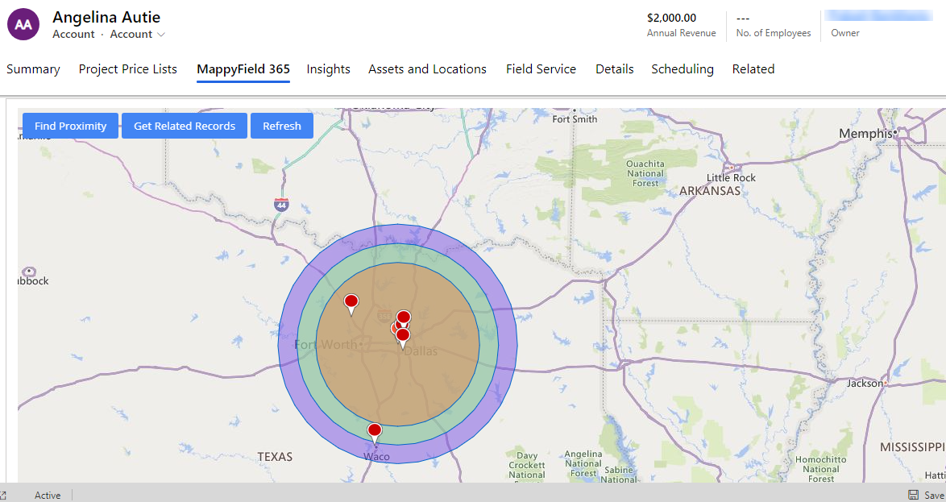Image resolution: width=946 pixels, height=502 pixels.
Task: Switch to the Summary tab
Action: click(33, 69)
